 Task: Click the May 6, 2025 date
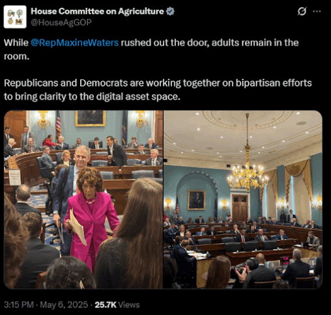64,305
